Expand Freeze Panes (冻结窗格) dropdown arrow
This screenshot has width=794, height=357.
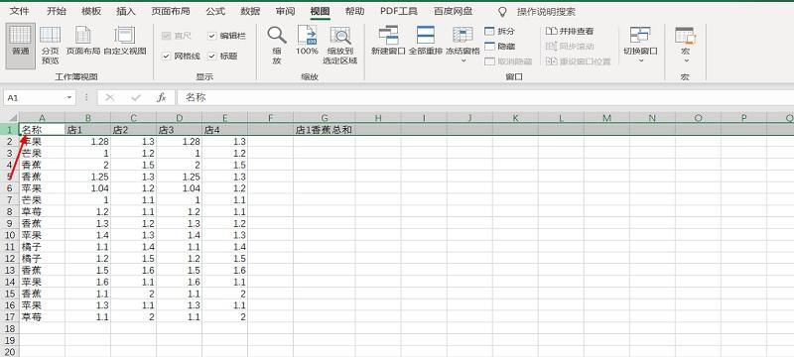(x=463, y=60)
